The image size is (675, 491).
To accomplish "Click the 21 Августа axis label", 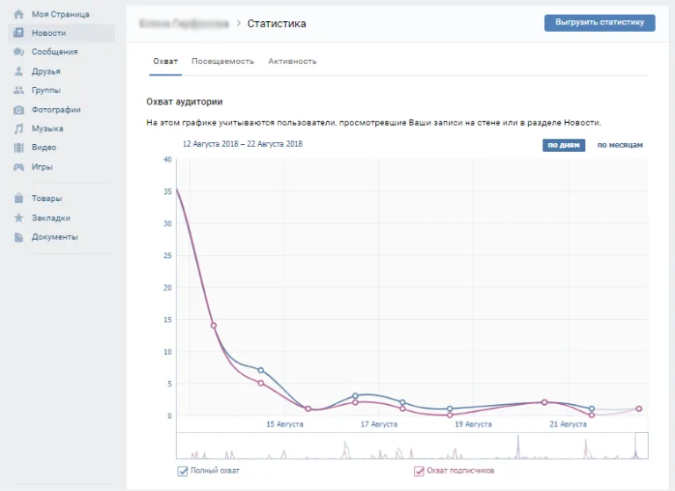I will pyautogui.click(x=568, y=424).
